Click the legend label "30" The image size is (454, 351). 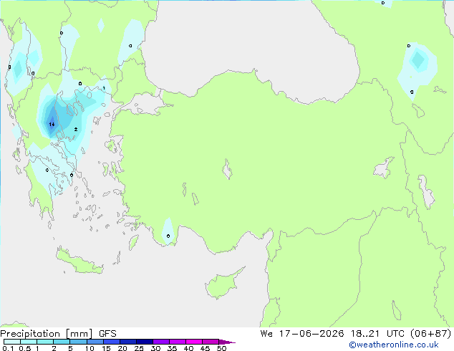point(155,348)
